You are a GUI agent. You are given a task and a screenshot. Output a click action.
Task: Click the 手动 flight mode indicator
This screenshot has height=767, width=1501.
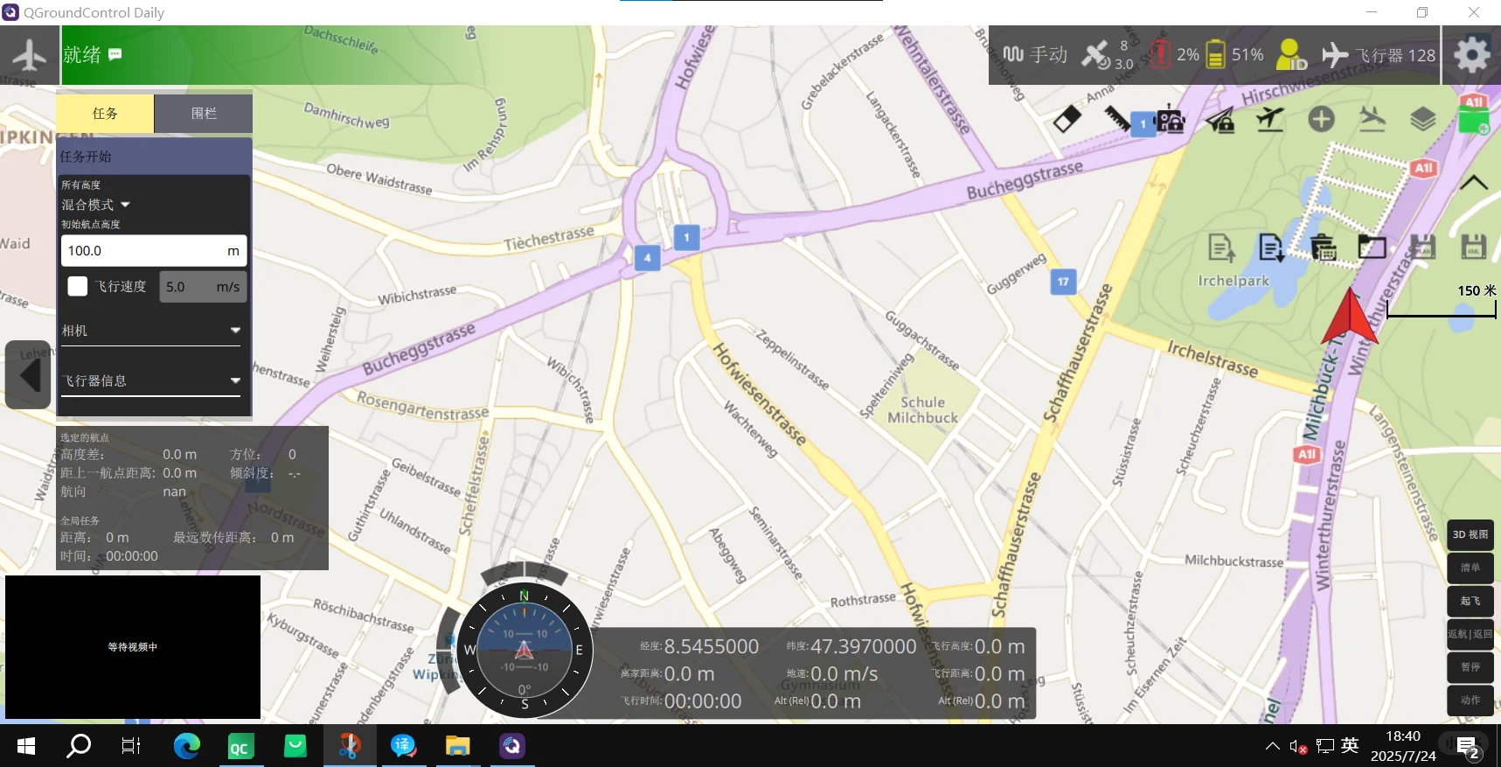1035,55
